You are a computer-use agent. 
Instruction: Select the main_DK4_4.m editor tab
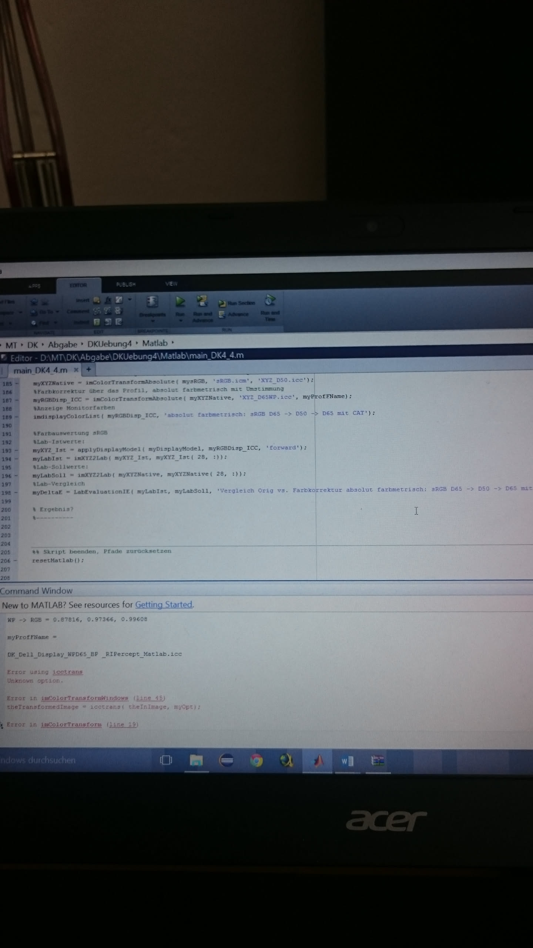coord(40,370)
